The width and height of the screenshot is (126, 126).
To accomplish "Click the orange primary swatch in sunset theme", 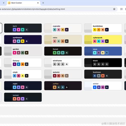I will point(14,99).
